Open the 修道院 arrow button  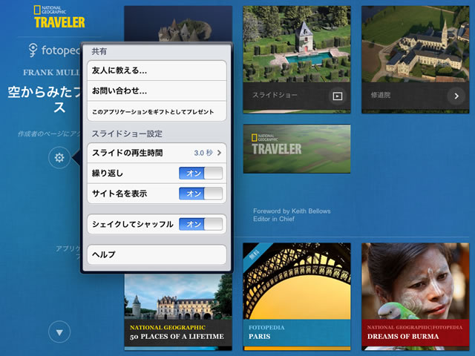pos(456,96)
